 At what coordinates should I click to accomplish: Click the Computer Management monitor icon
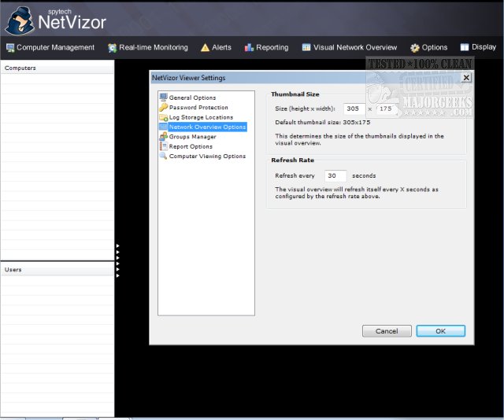[x=10, y=47]
